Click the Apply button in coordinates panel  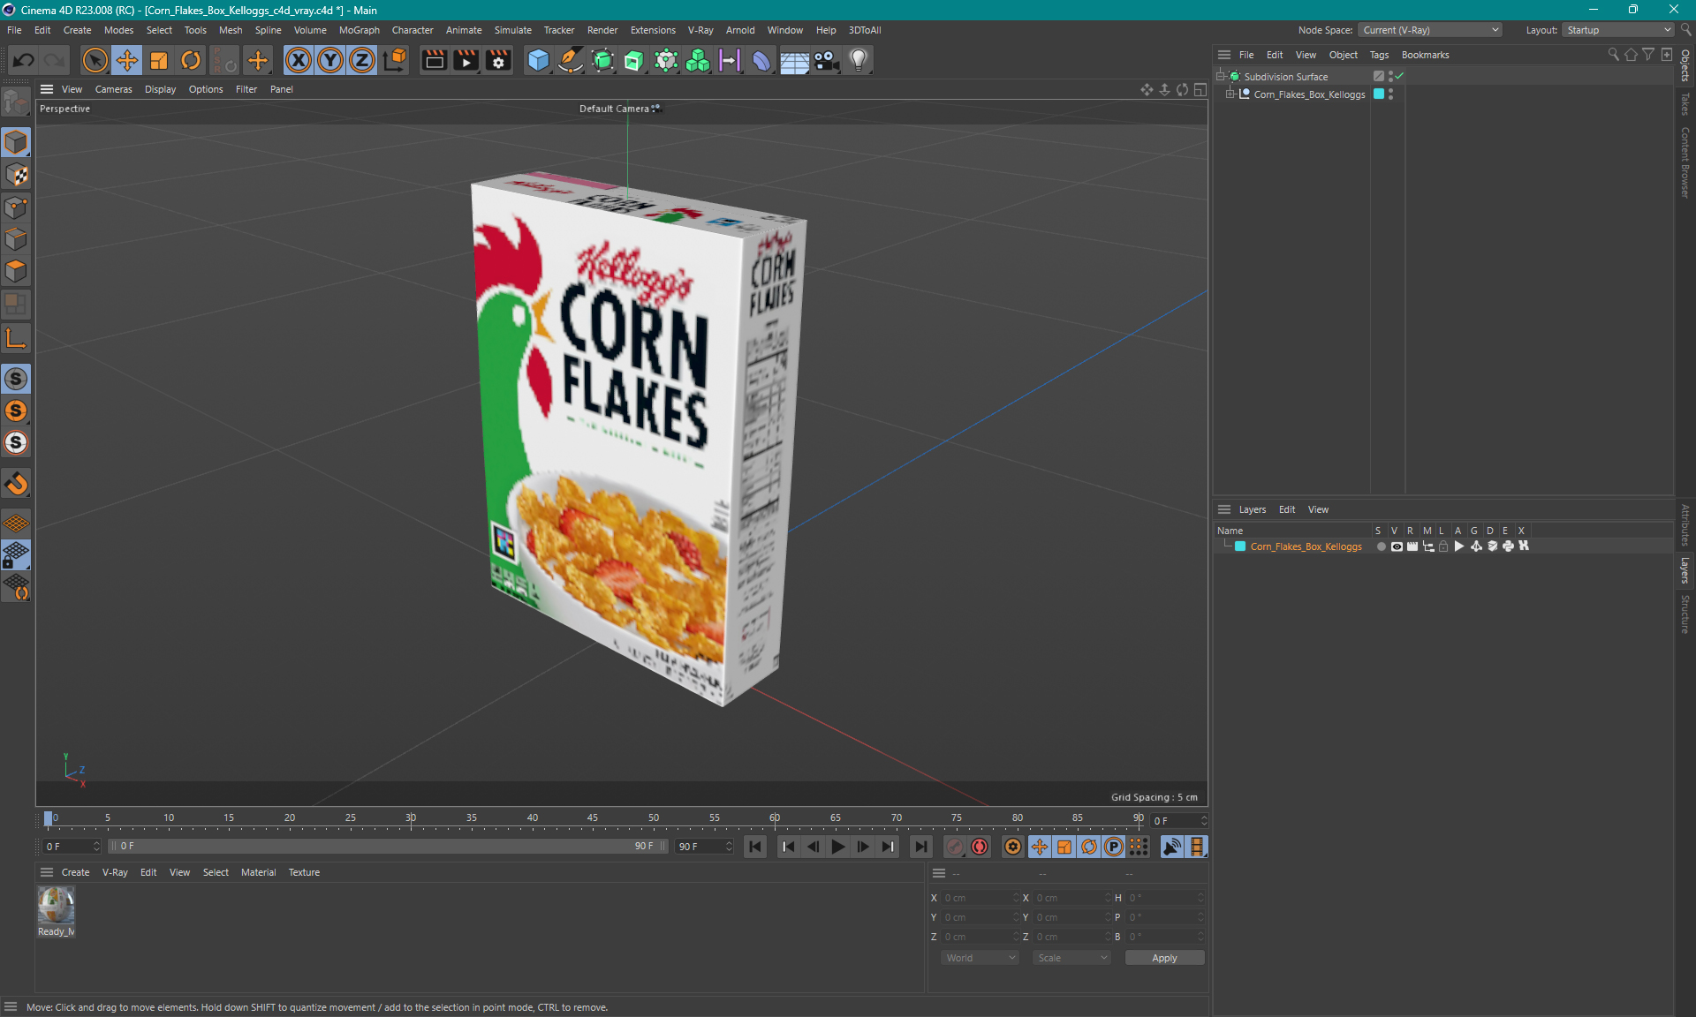click(x=1161, y=956)
